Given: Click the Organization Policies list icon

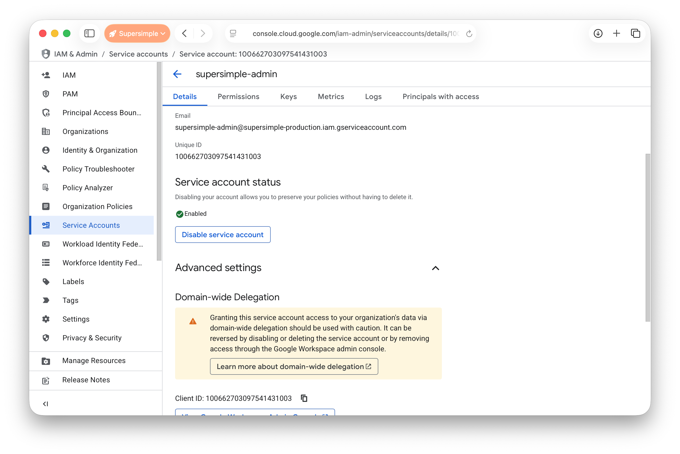Looking at the screenshot, I should point(46,206).
